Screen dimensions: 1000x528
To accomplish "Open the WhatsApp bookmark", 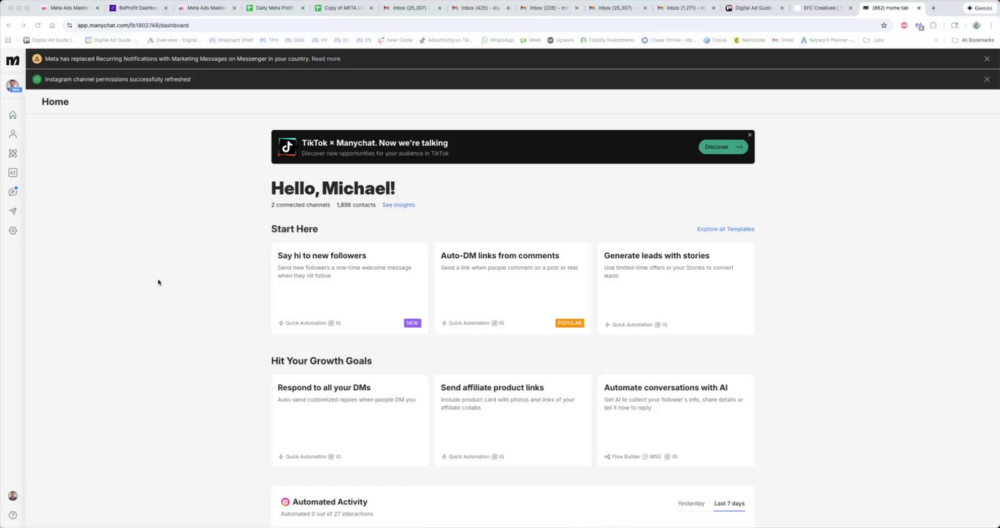I will coord(497,40).
